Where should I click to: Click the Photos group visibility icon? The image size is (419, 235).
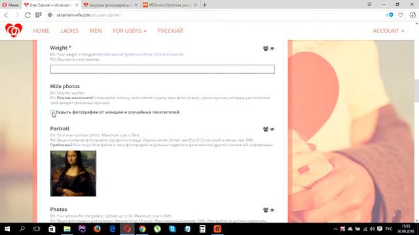266,210
